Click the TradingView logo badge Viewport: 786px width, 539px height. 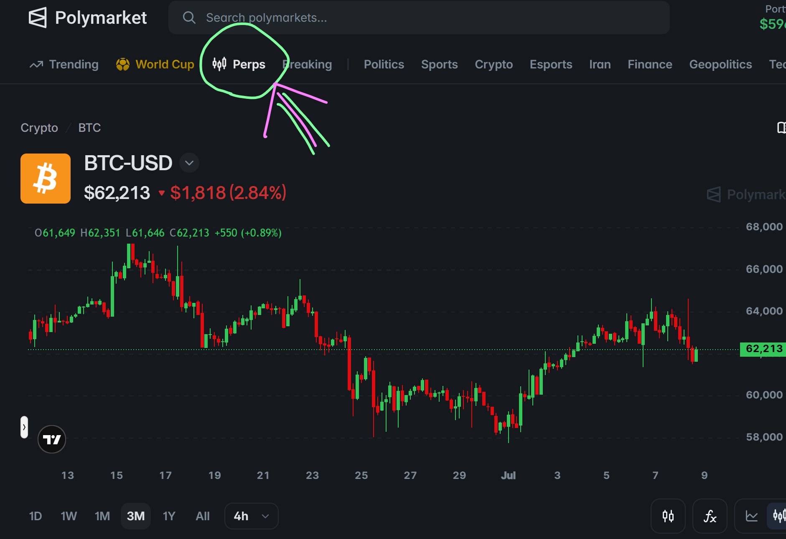(x=52, y=439)
